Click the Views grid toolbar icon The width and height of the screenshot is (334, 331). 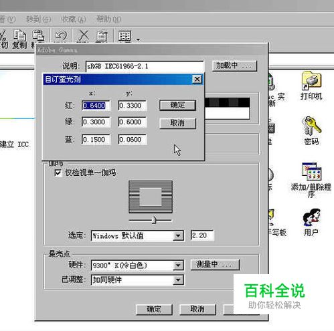click(124, 35)
